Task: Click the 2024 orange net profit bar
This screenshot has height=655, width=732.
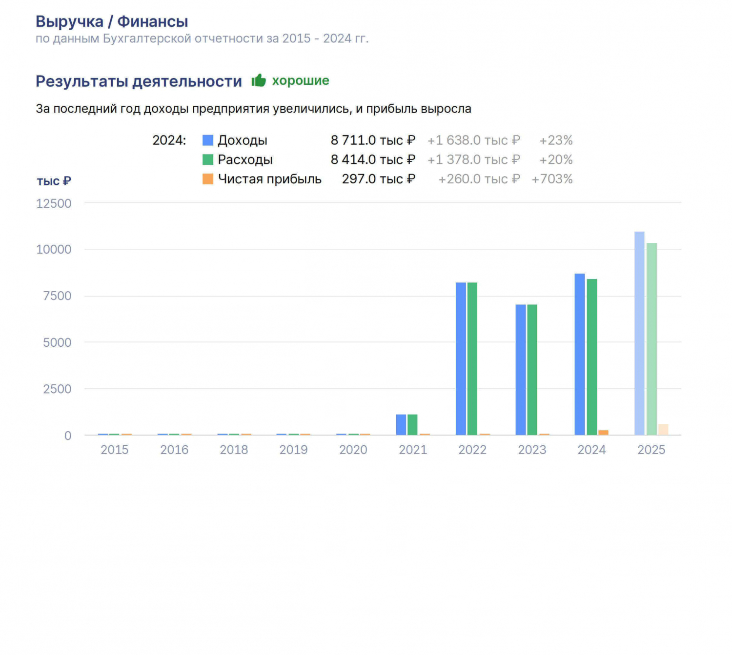Action: 604,433
